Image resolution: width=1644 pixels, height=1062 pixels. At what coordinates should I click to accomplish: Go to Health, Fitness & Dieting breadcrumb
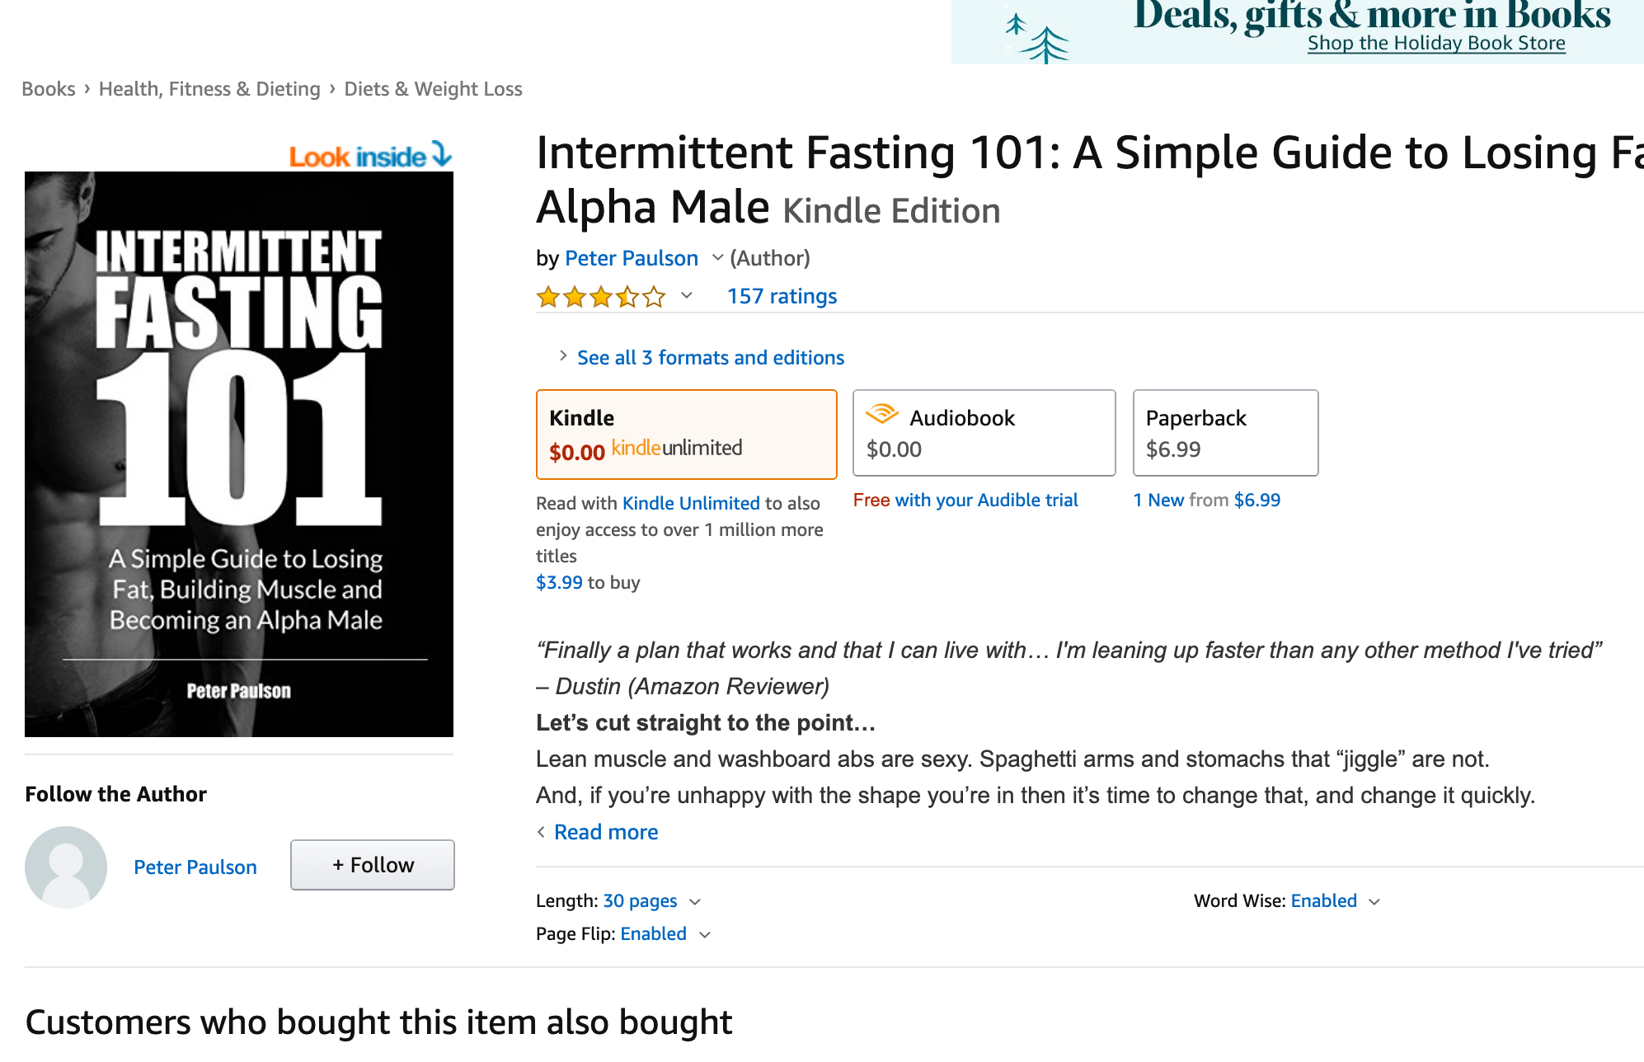(209, 89)
